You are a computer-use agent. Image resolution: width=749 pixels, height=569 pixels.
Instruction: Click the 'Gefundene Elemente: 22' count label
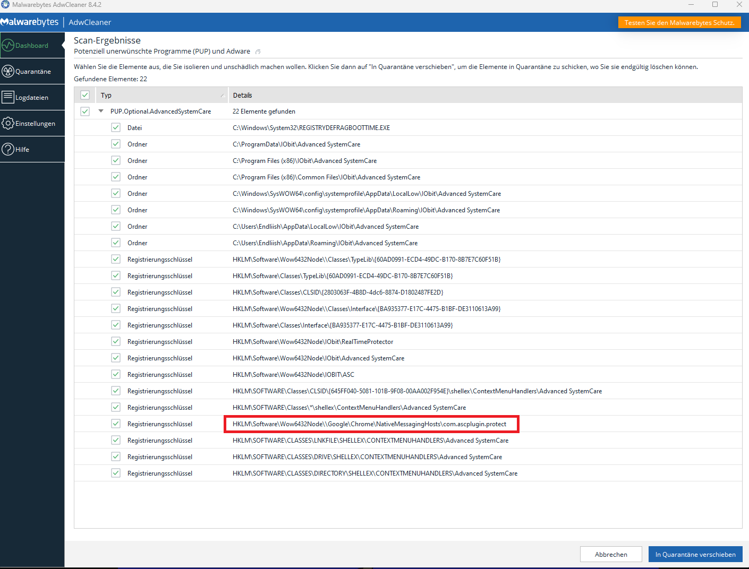coord(110,79)
